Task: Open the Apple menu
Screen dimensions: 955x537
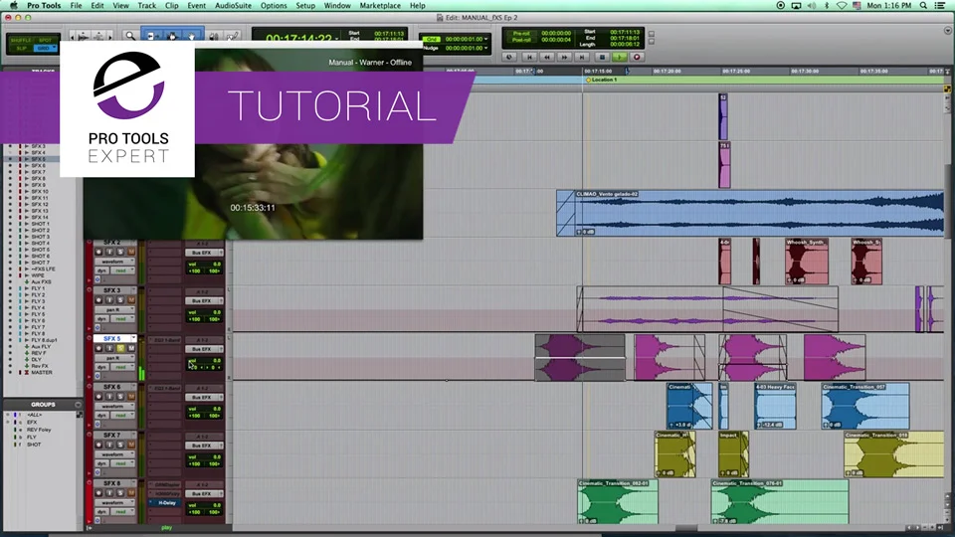Action: click(13, 6)
